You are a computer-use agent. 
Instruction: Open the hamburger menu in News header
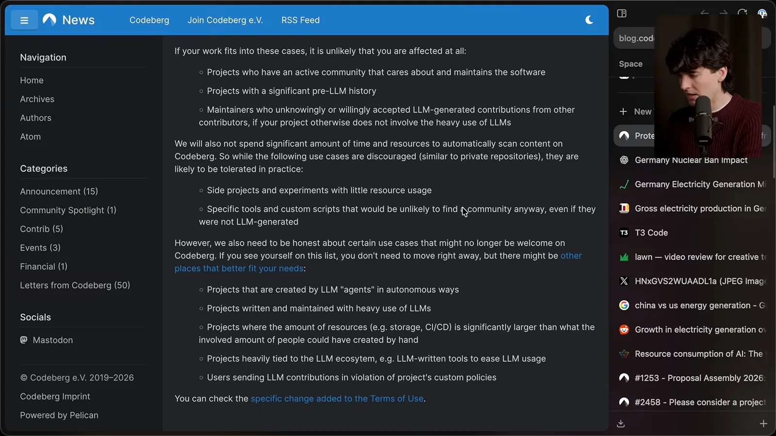(24, 20)
